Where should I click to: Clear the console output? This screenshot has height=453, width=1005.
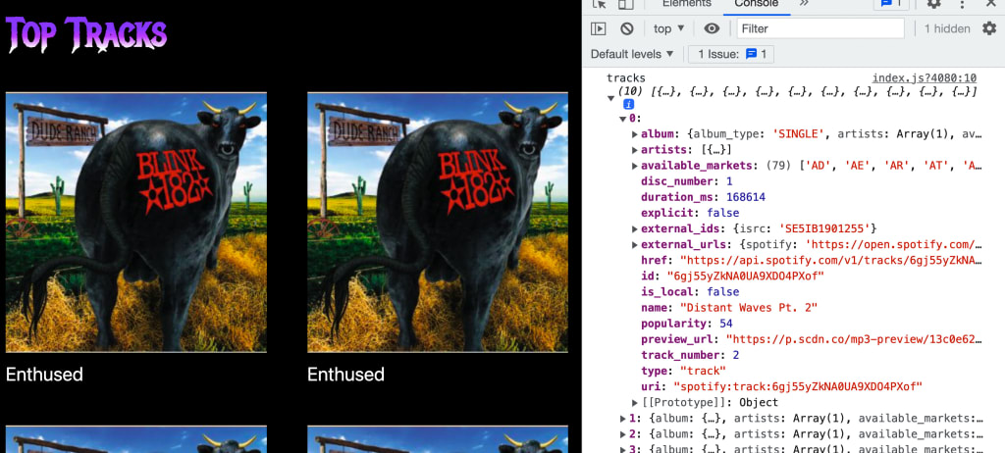627,28
